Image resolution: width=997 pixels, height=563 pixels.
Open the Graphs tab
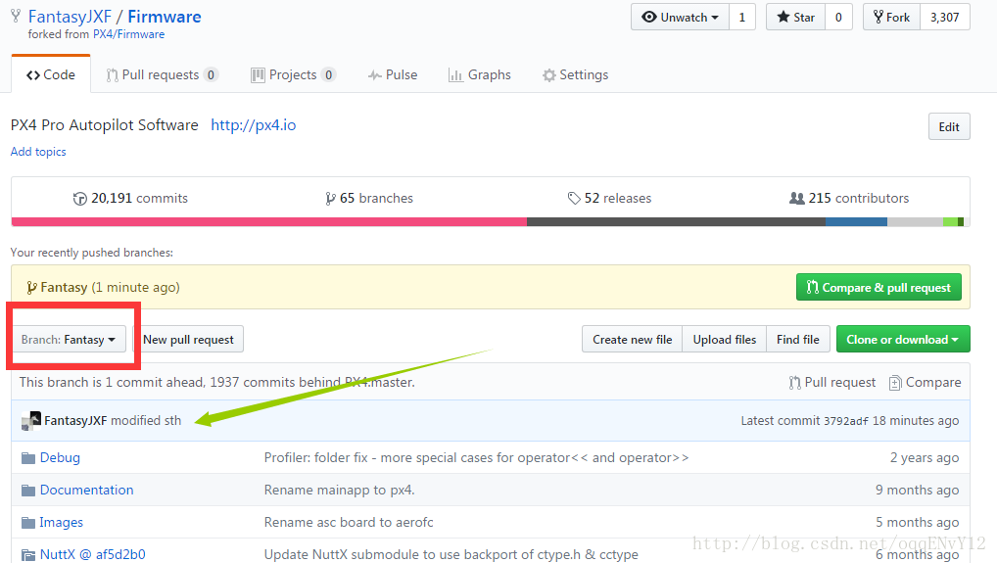480,75
